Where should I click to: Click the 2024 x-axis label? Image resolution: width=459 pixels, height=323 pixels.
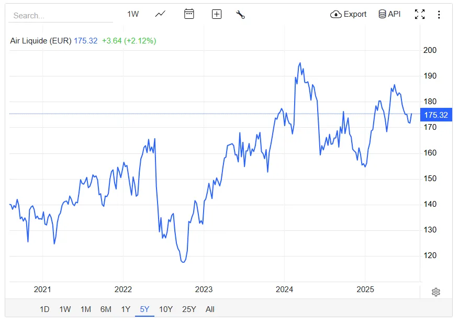[284, 289]
